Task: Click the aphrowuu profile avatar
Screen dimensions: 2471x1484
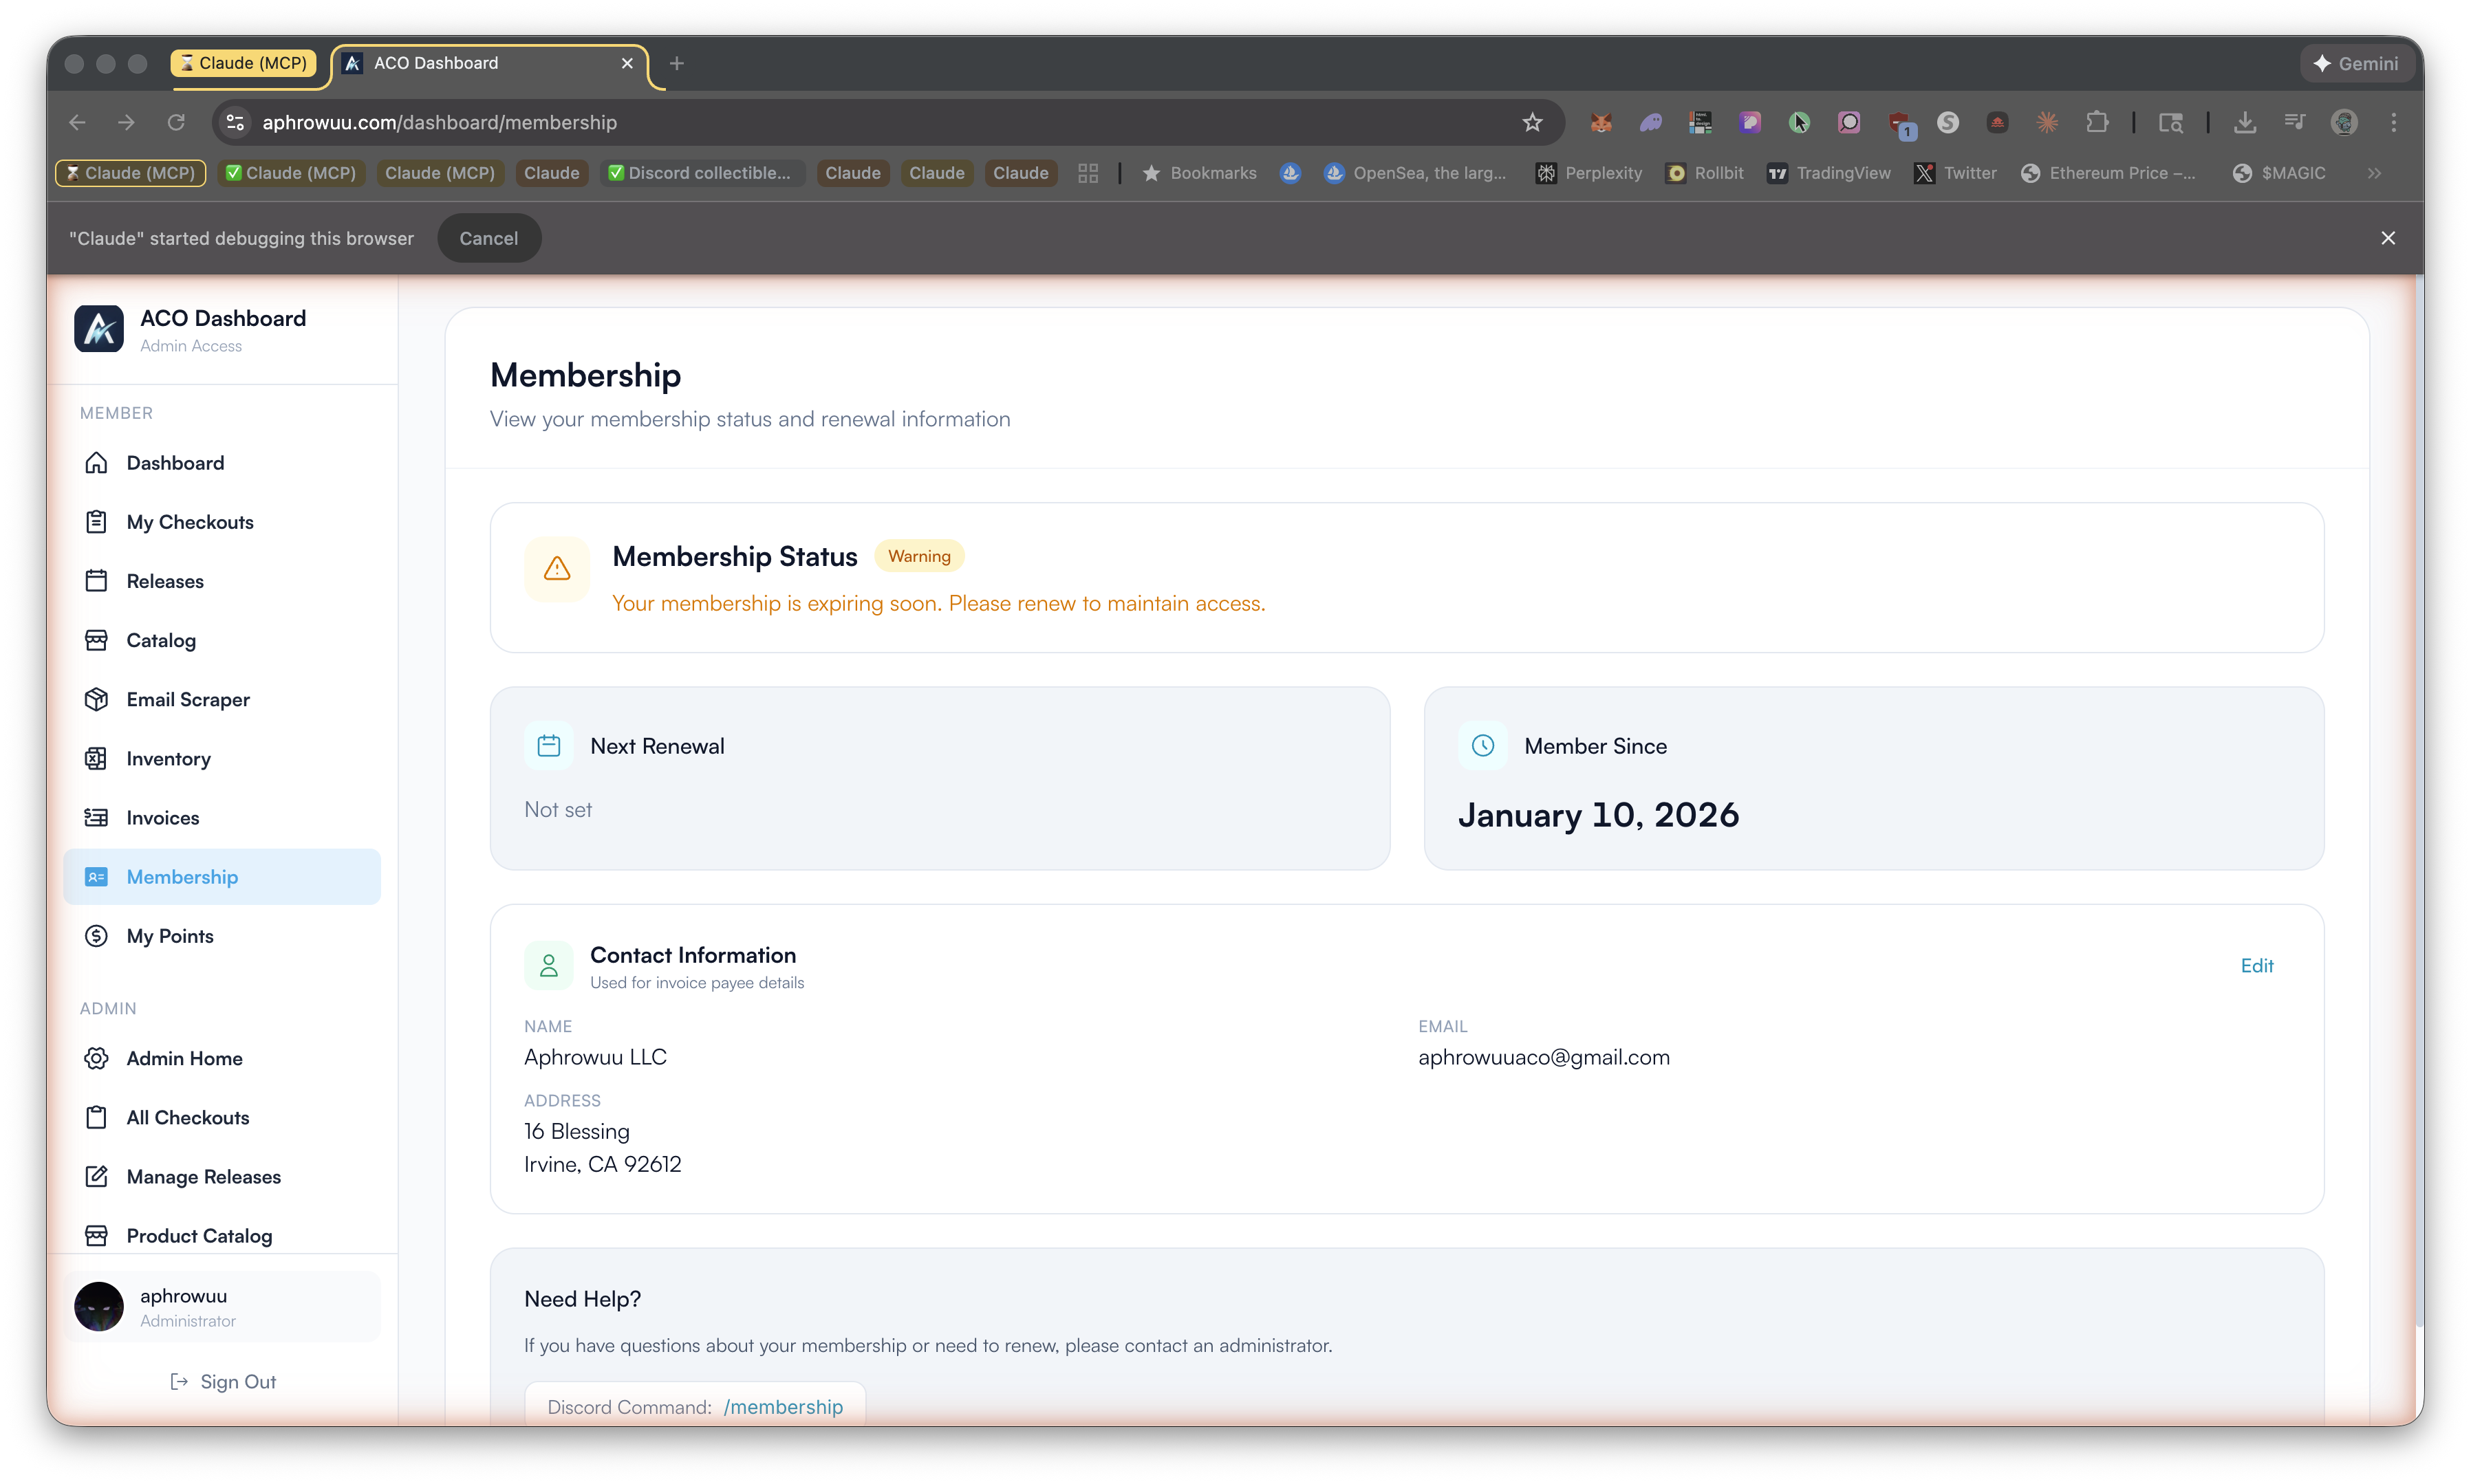Action: pos(99,1307)
